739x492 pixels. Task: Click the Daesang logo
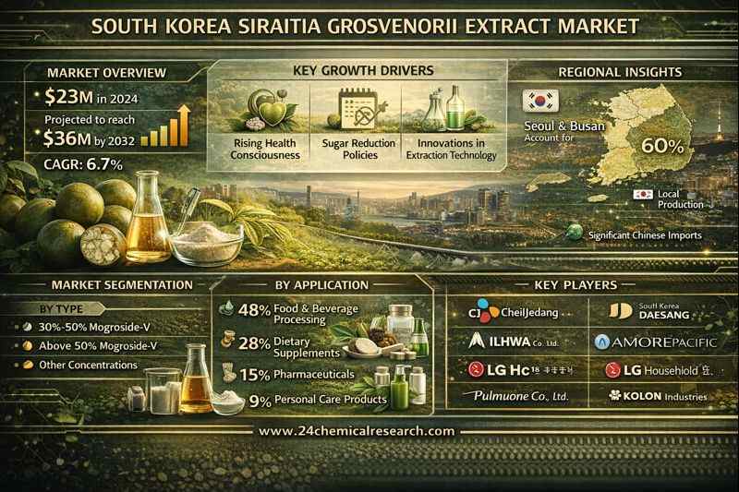click(x=649, y=311)
